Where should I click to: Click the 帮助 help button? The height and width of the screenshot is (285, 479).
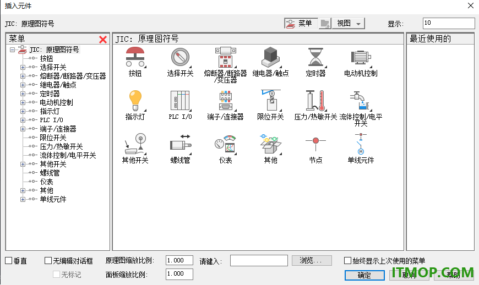tap(453, 275)
